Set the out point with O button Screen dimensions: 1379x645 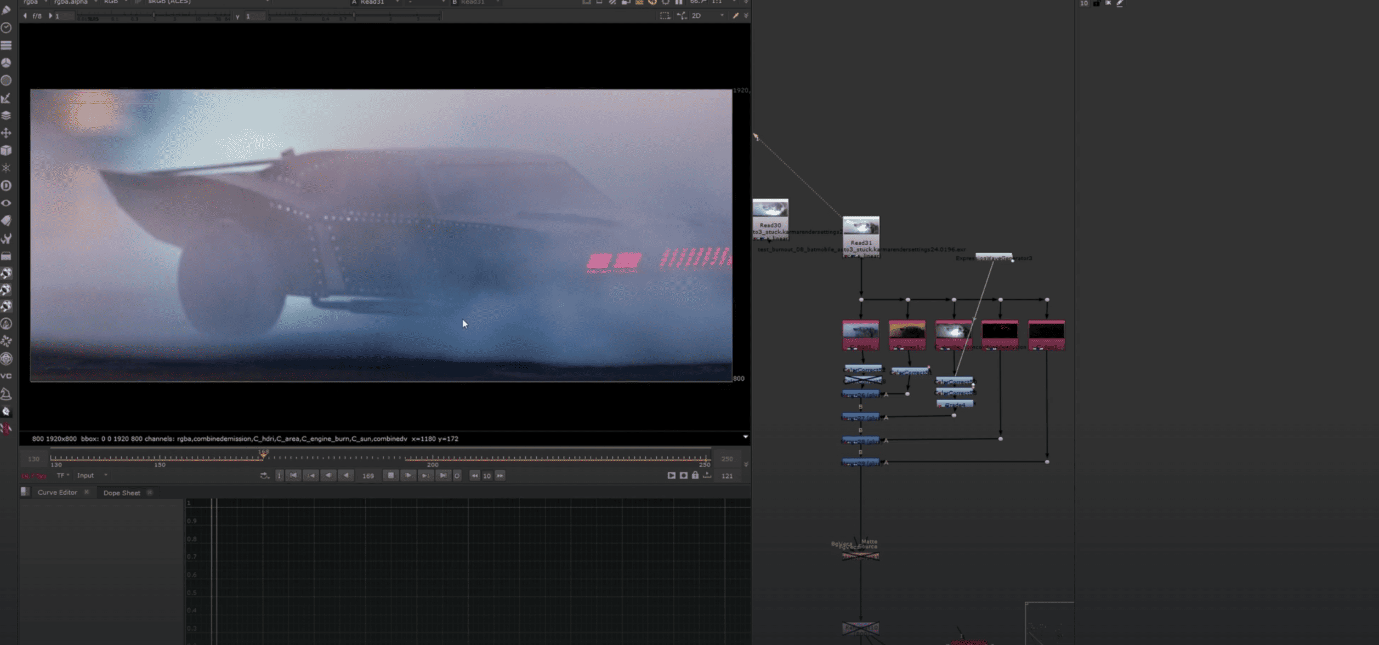pos(457,476)
